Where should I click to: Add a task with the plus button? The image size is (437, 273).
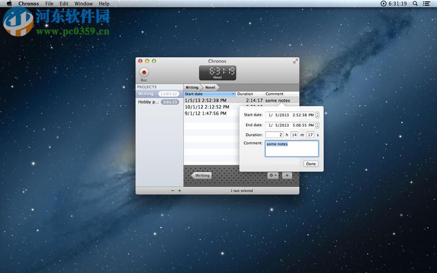[287, 175]
